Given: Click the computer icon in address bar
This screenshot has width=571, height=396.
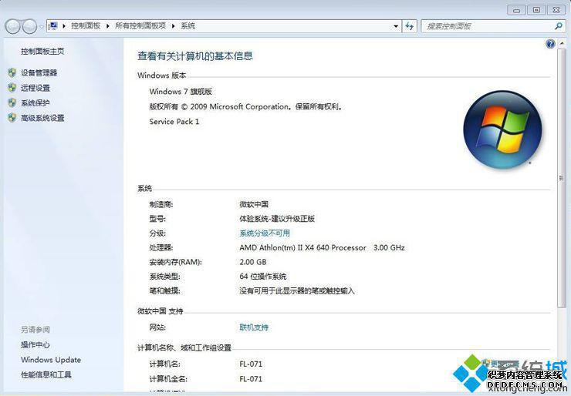Looking at the screenshot, I should 53,26.
